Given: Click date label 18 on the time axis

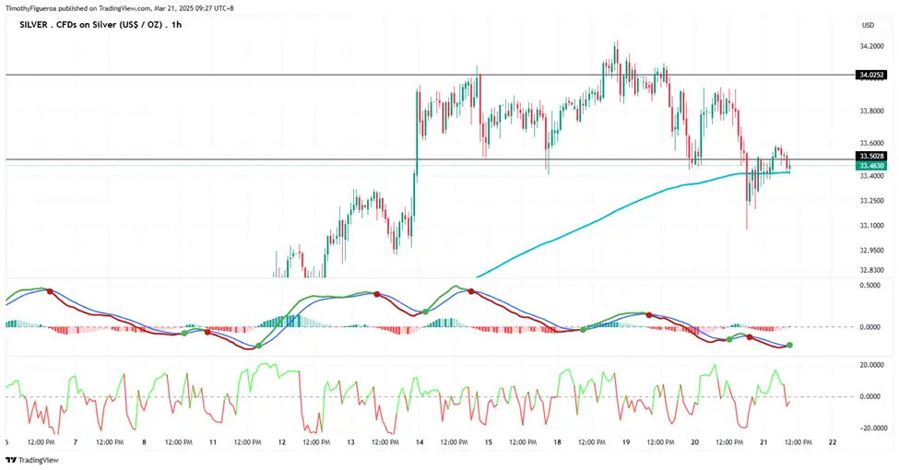Looking at the screenshot, I should tap(557, 442).
